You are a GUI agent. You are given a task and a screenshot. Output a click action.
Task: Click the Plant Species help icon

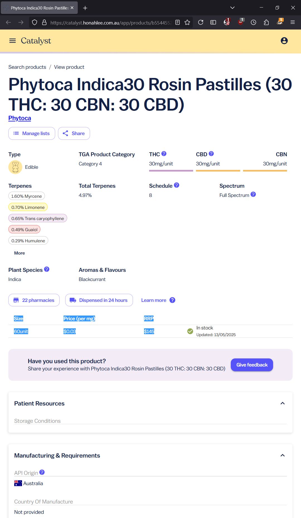coord(47,269)
